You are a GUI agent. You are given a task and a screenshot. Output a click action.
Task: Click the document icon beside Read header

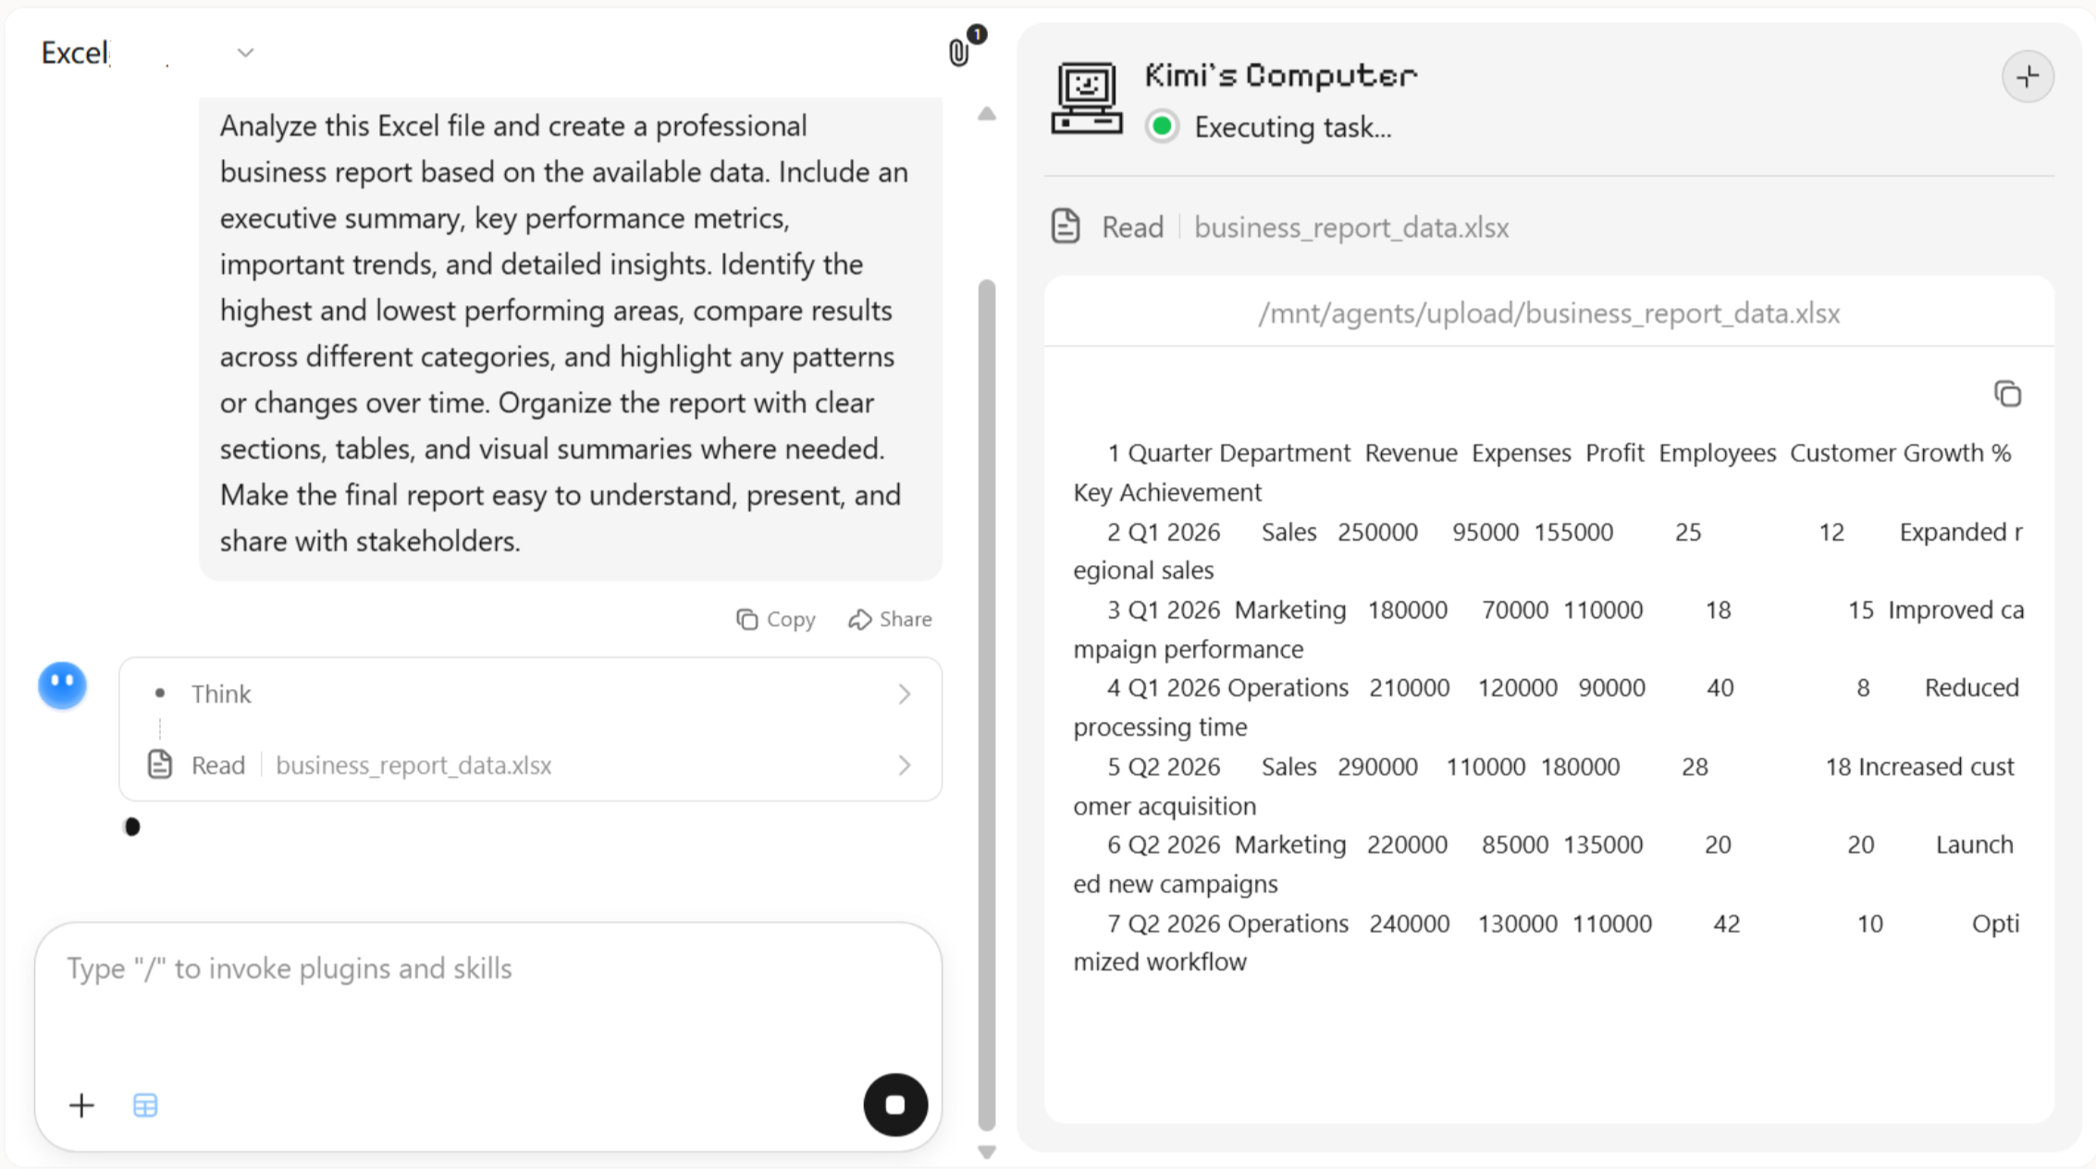tap(1066, 227)
